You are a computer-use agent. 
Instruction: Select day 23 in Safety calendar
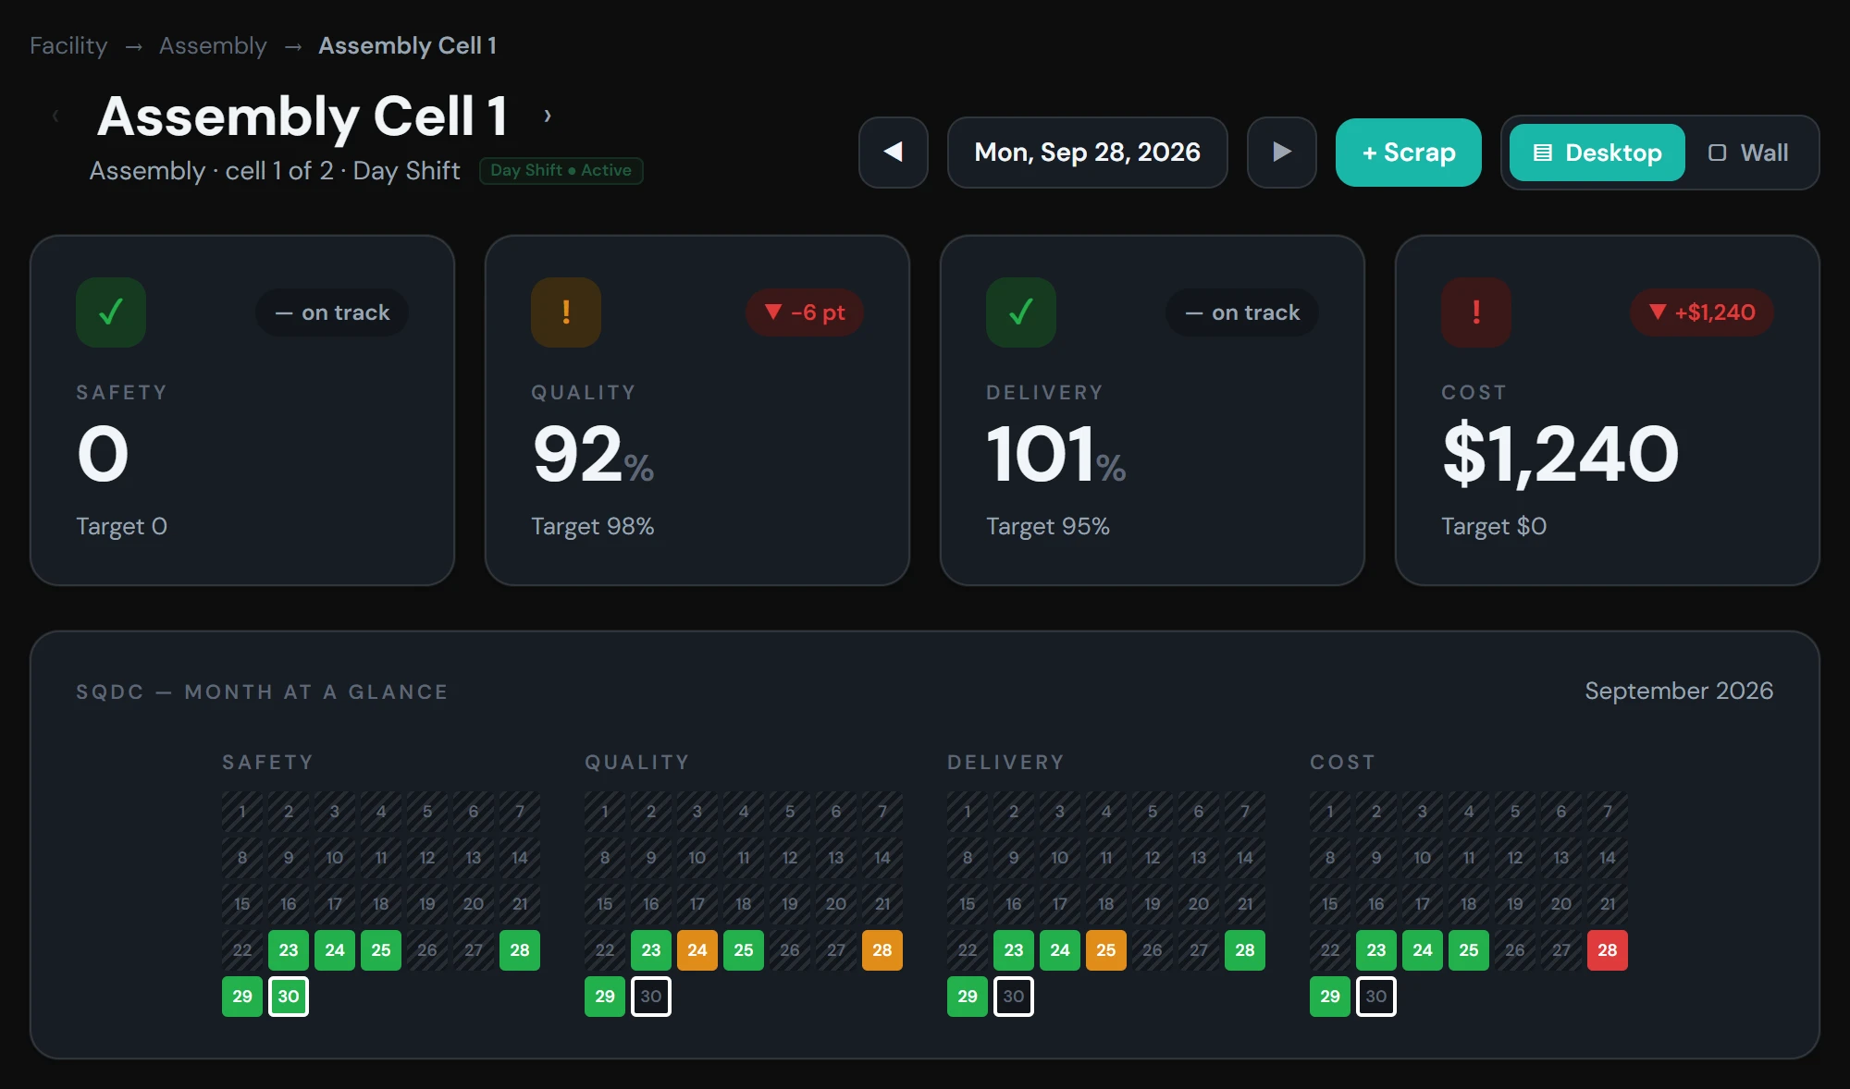[289, 950]
